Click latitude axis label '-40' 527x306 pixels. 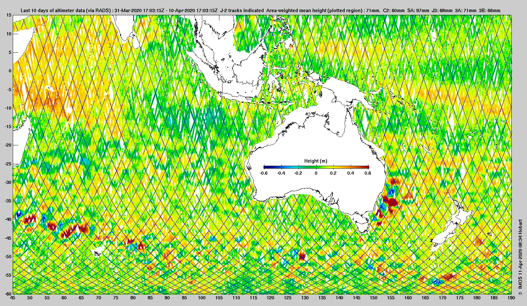pyautogui.click(x=8, y=219)
